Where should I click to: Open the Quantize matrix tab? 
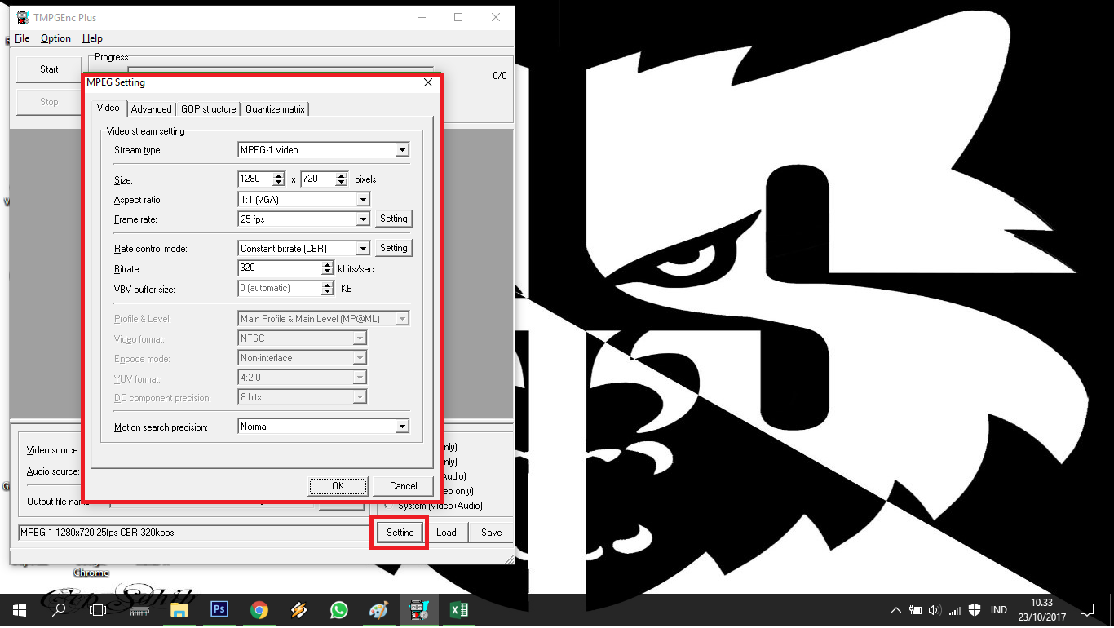pyautogui.click(x=275, y=109)
